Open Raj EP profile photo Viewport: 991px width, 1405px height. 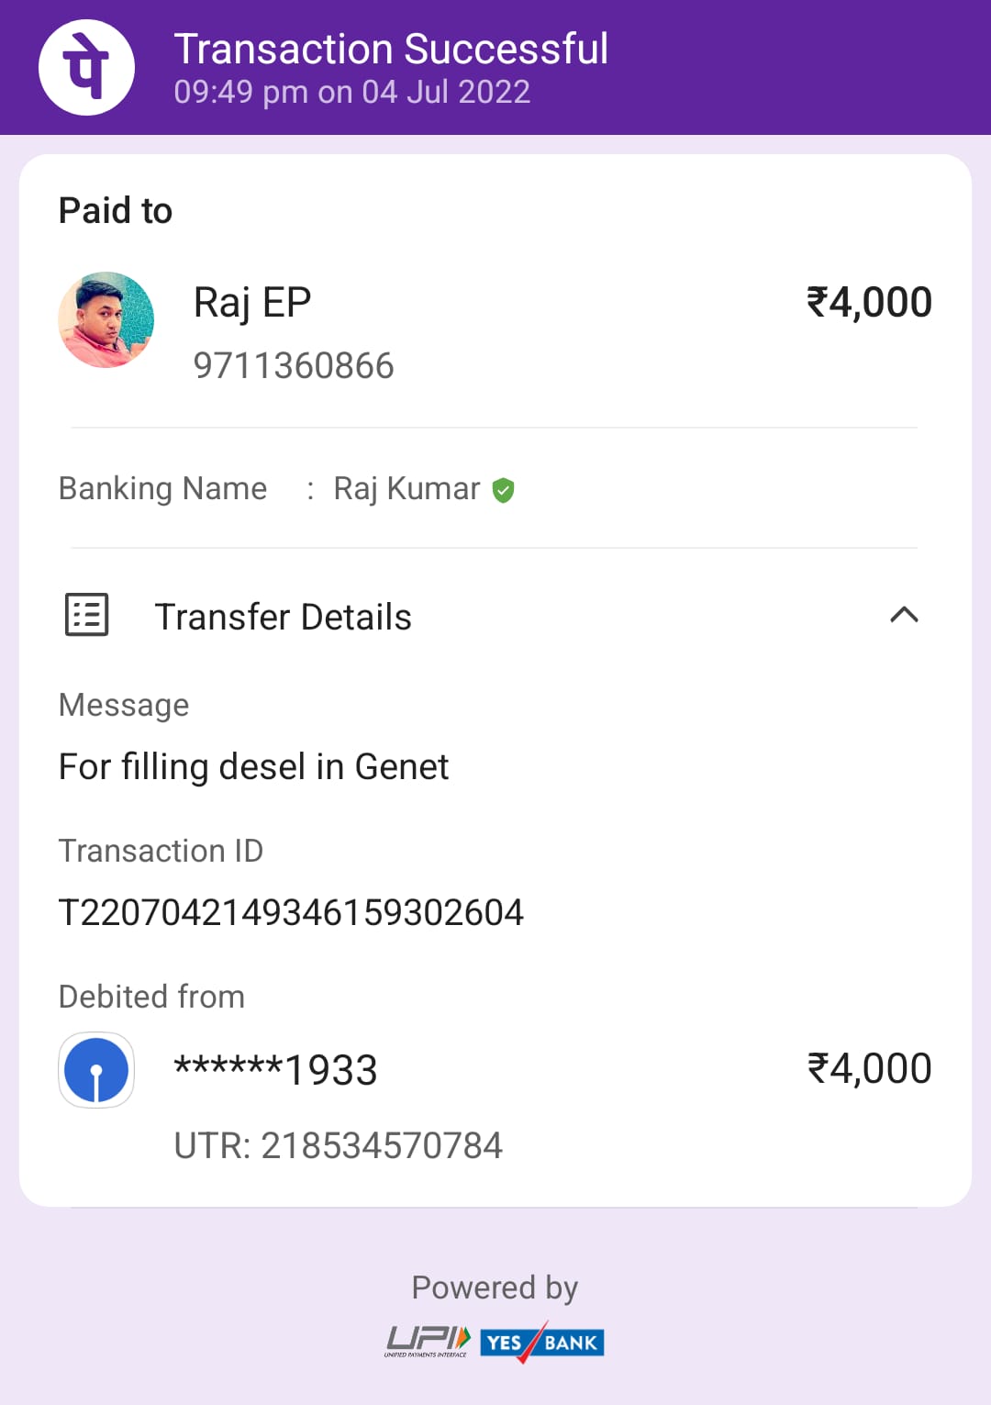(x=106, y=319)
